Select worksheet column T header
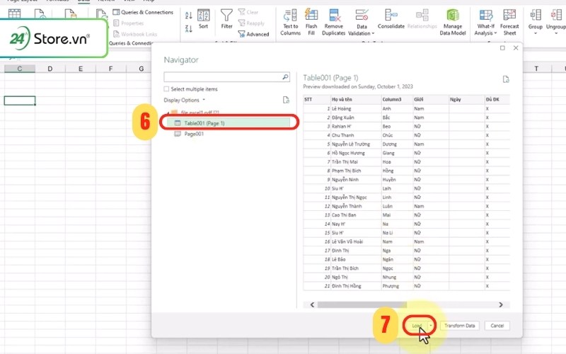The height and width of the screenshot is (354, 566). click(x=536, y=69)
